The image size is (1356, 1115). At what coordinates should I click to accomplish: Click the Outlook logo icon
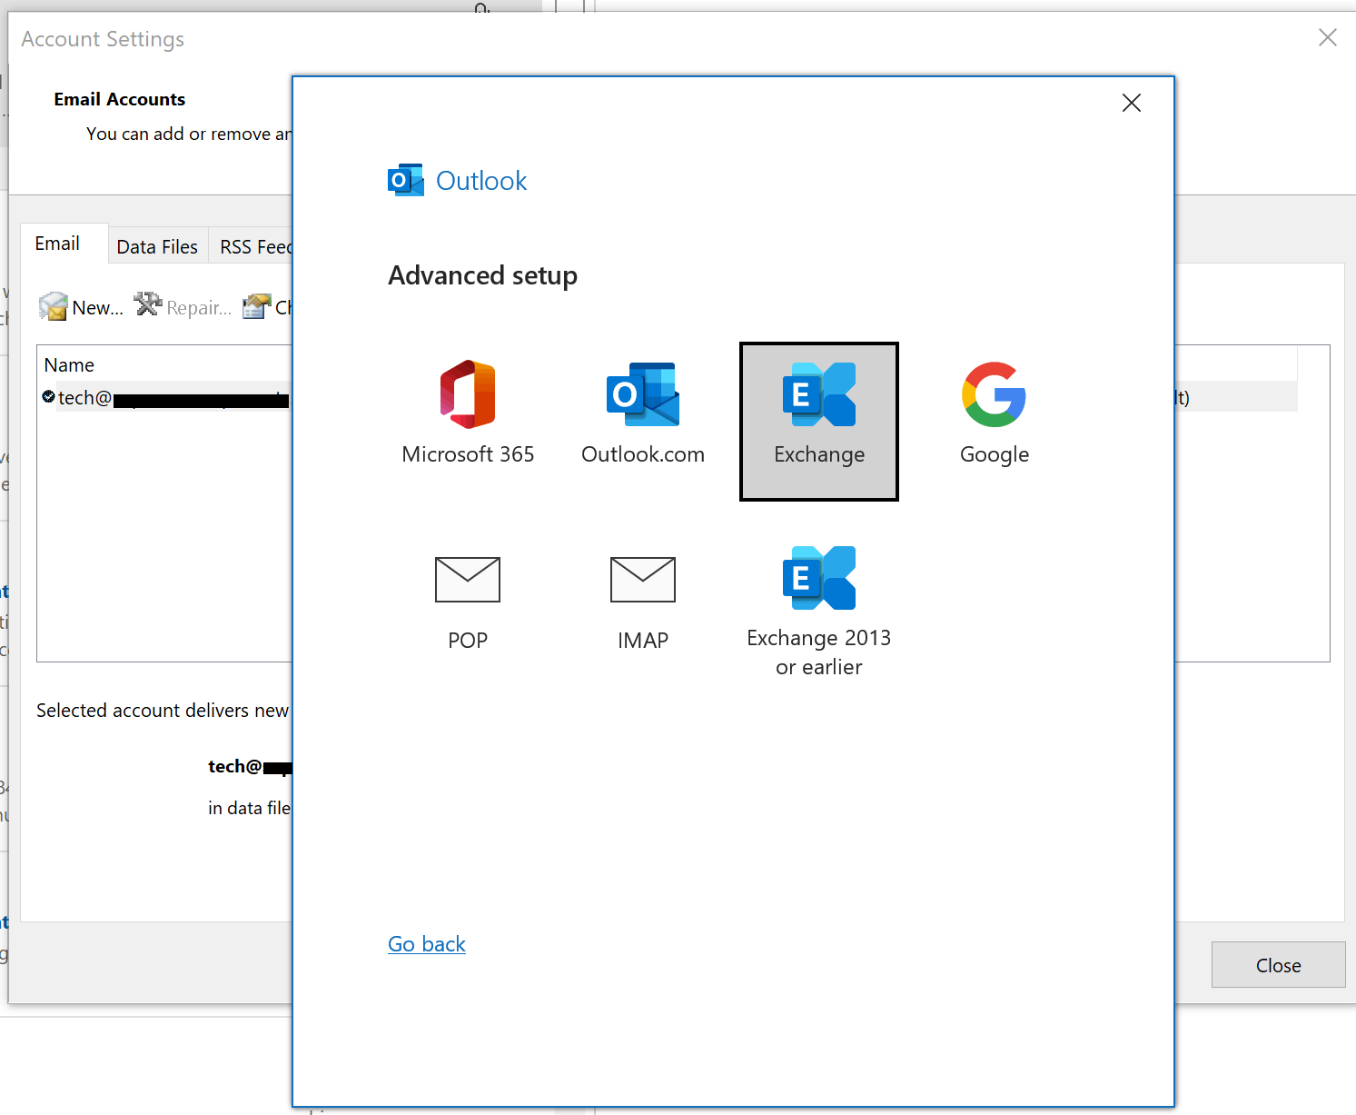406,179
